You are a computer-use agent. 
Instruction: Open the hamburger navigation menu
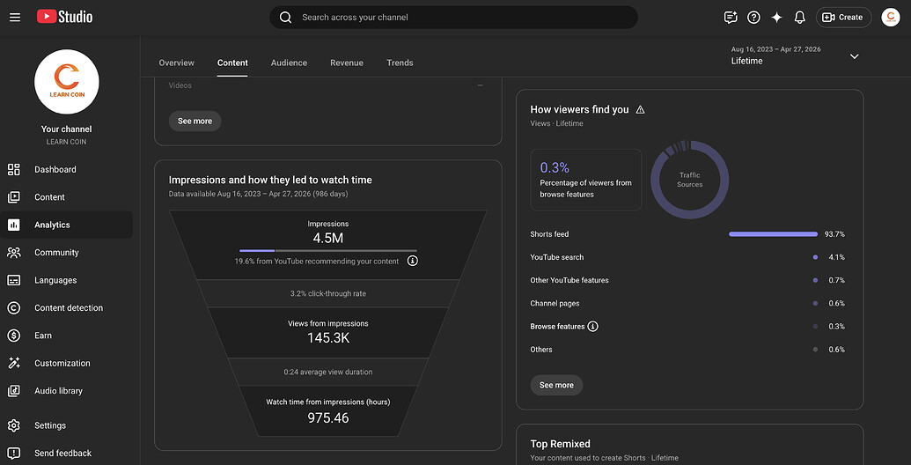15,18
